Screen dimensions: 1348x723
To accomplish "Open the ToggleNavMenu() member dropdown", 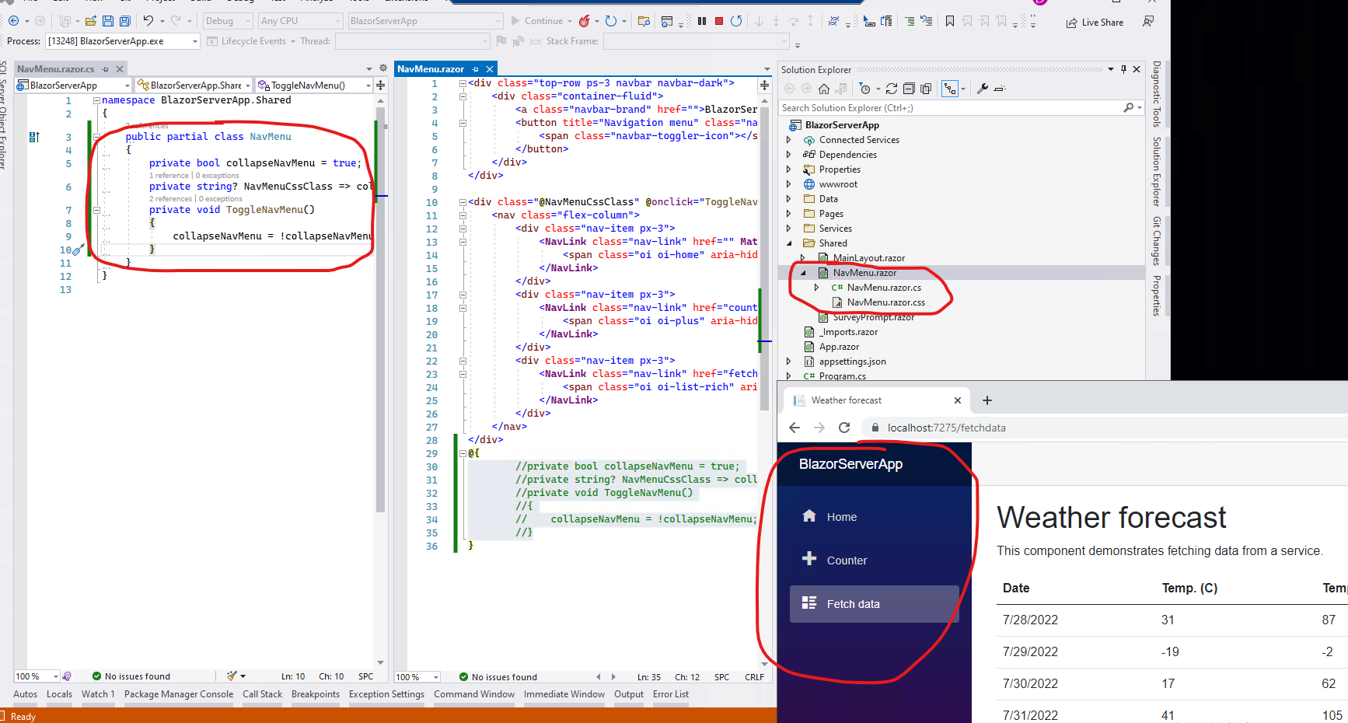I will [x=315, y=86].
